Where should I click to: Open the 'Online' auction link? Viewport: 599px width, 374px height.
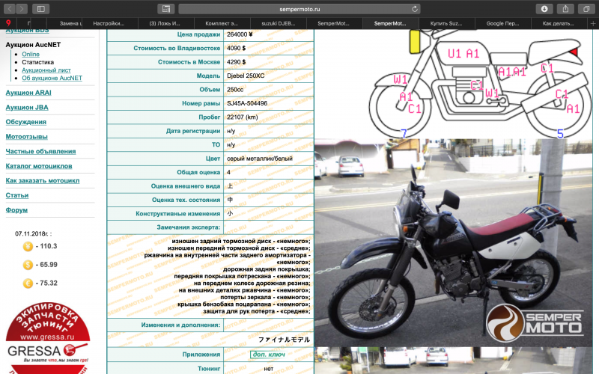[x=31, y=54]
